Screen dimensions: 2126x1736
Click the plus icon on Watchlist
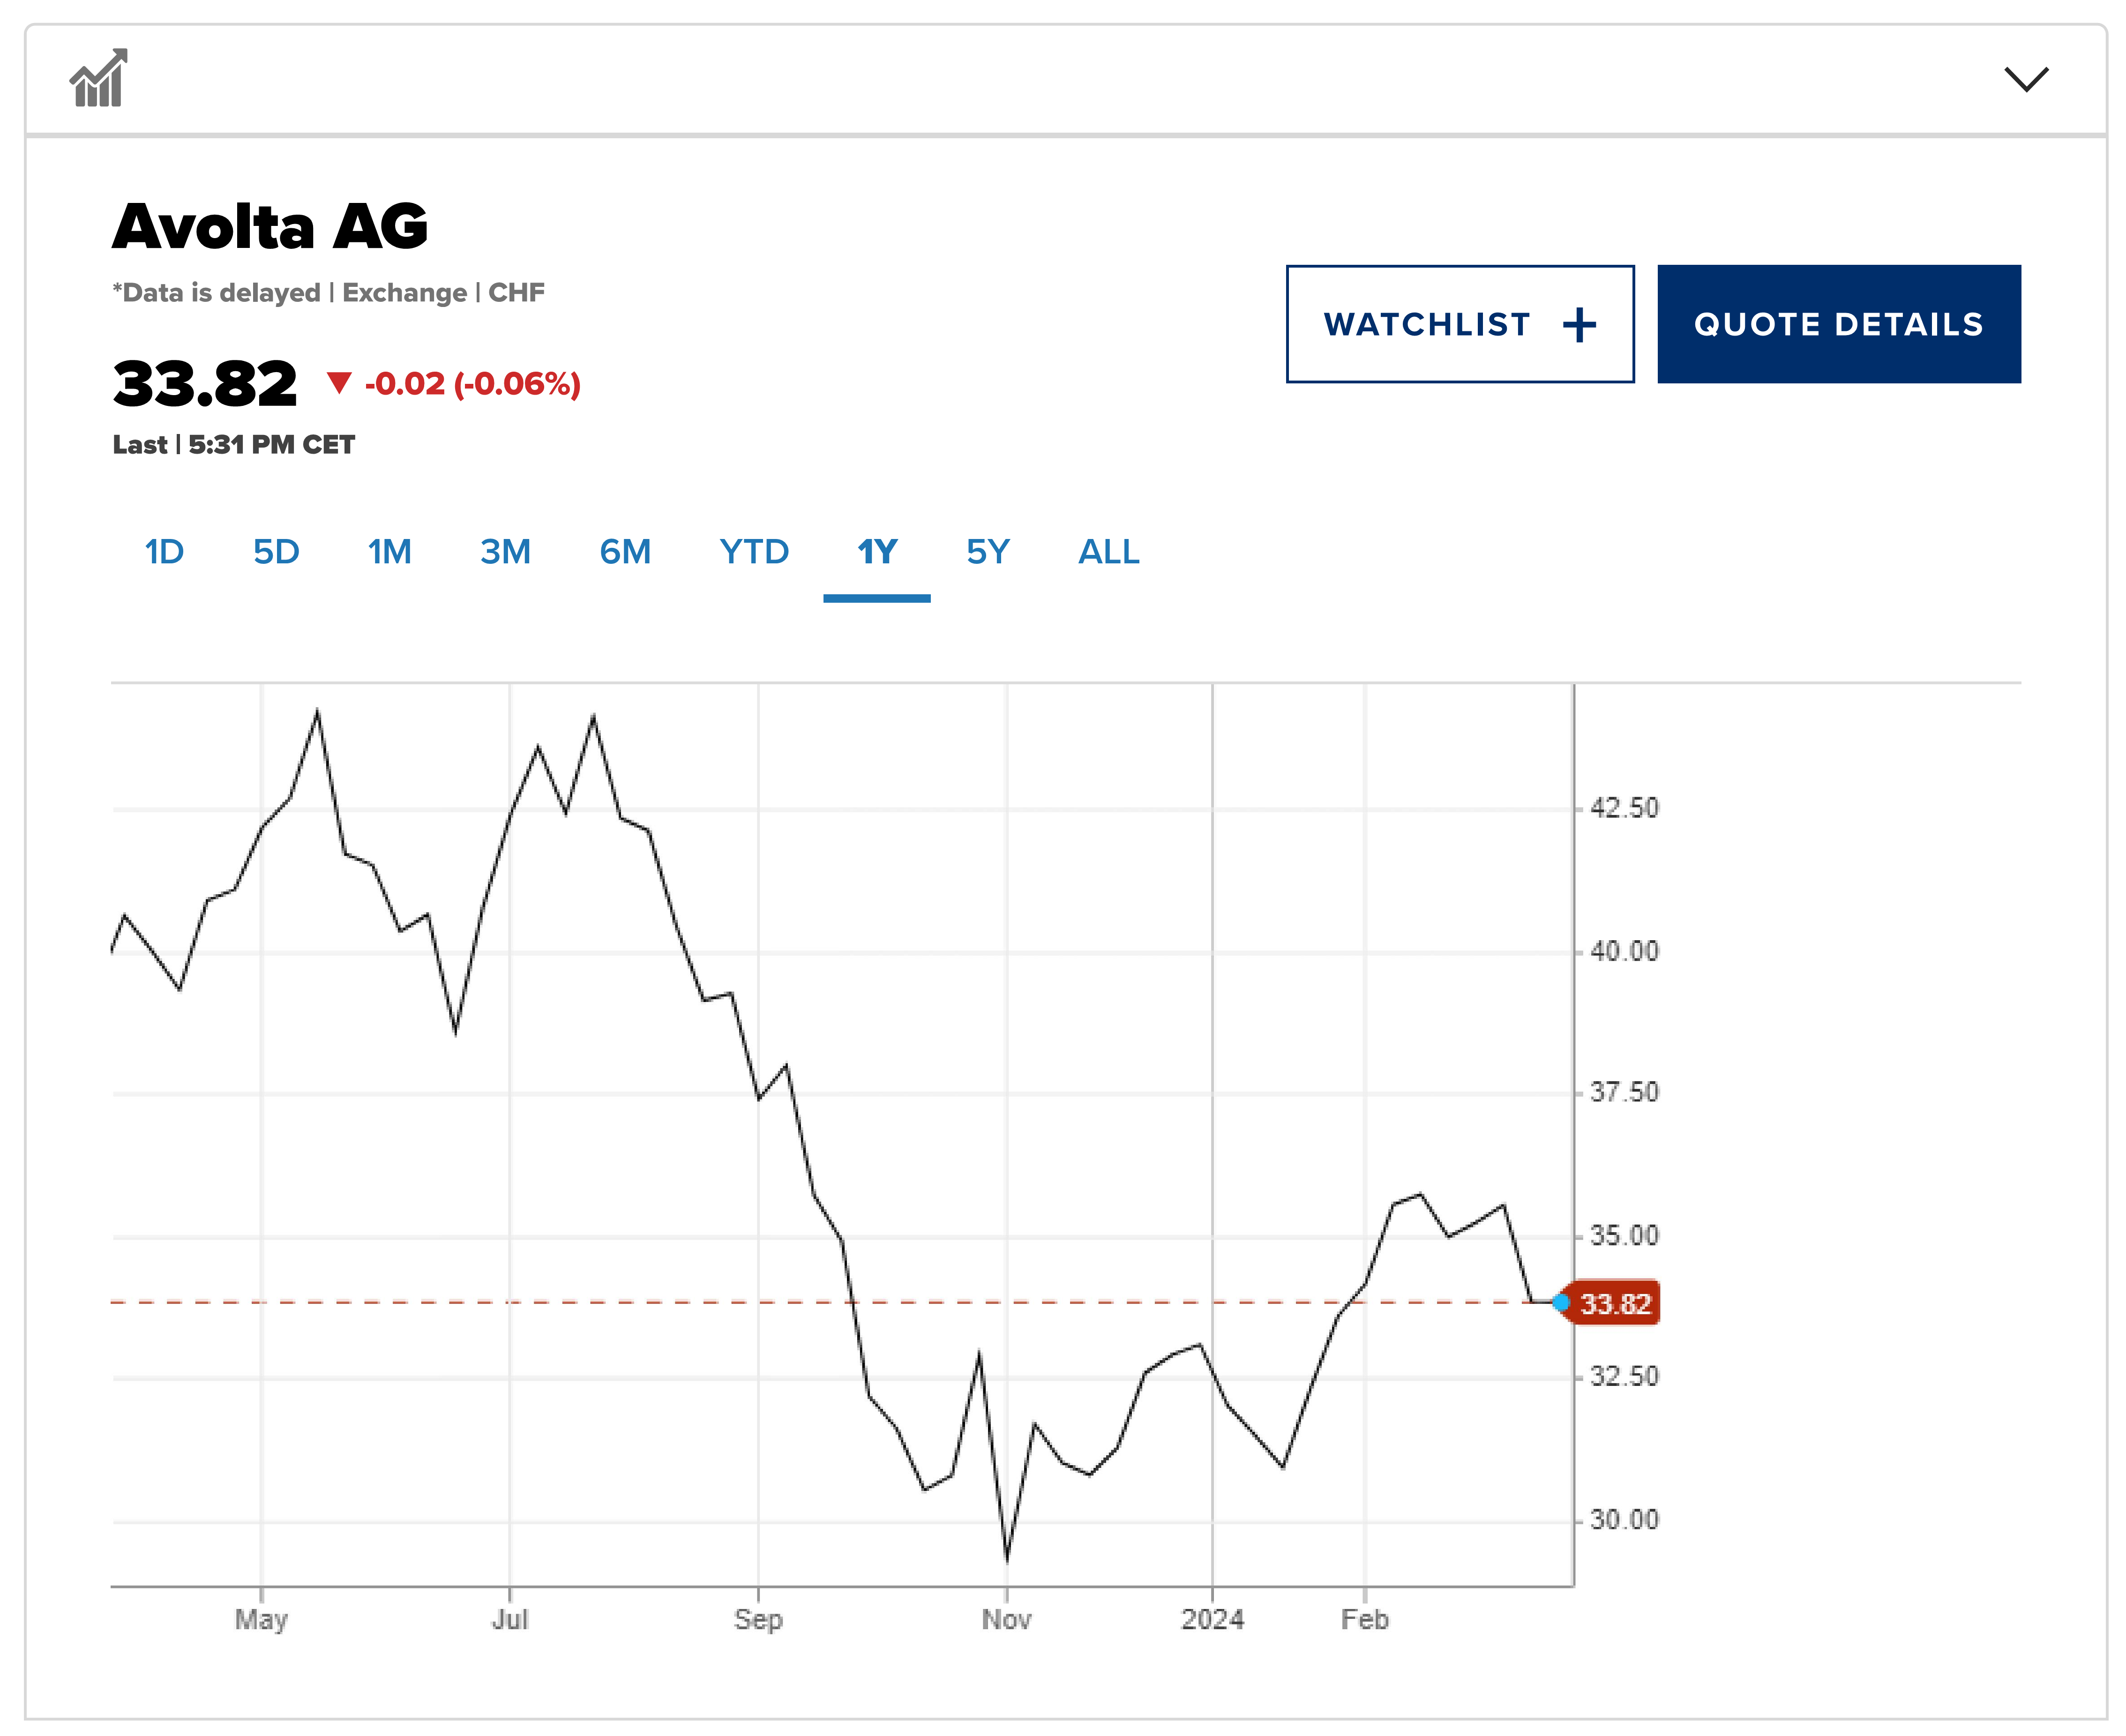(1579, 325)
